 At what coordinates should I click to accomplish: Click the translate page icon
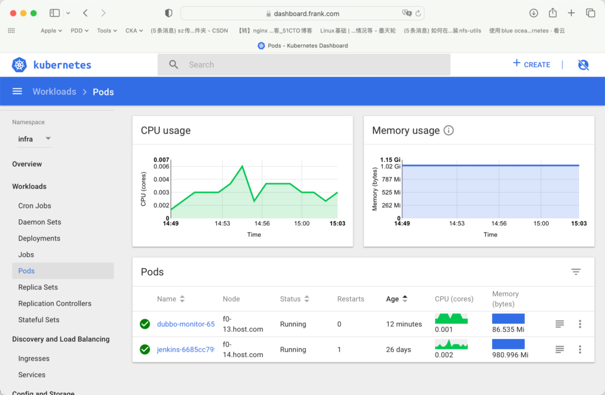pyautogui.click(x=406, y=13)
